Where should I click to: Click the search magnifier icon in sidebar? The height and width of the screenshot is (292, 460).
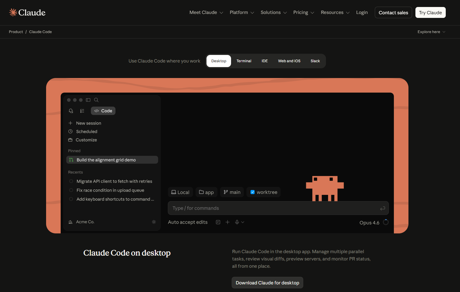(x=96, y=100)
